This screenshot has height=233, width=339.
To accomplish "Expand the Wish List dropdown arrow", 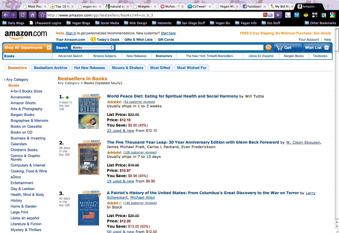I will [326, 48].
